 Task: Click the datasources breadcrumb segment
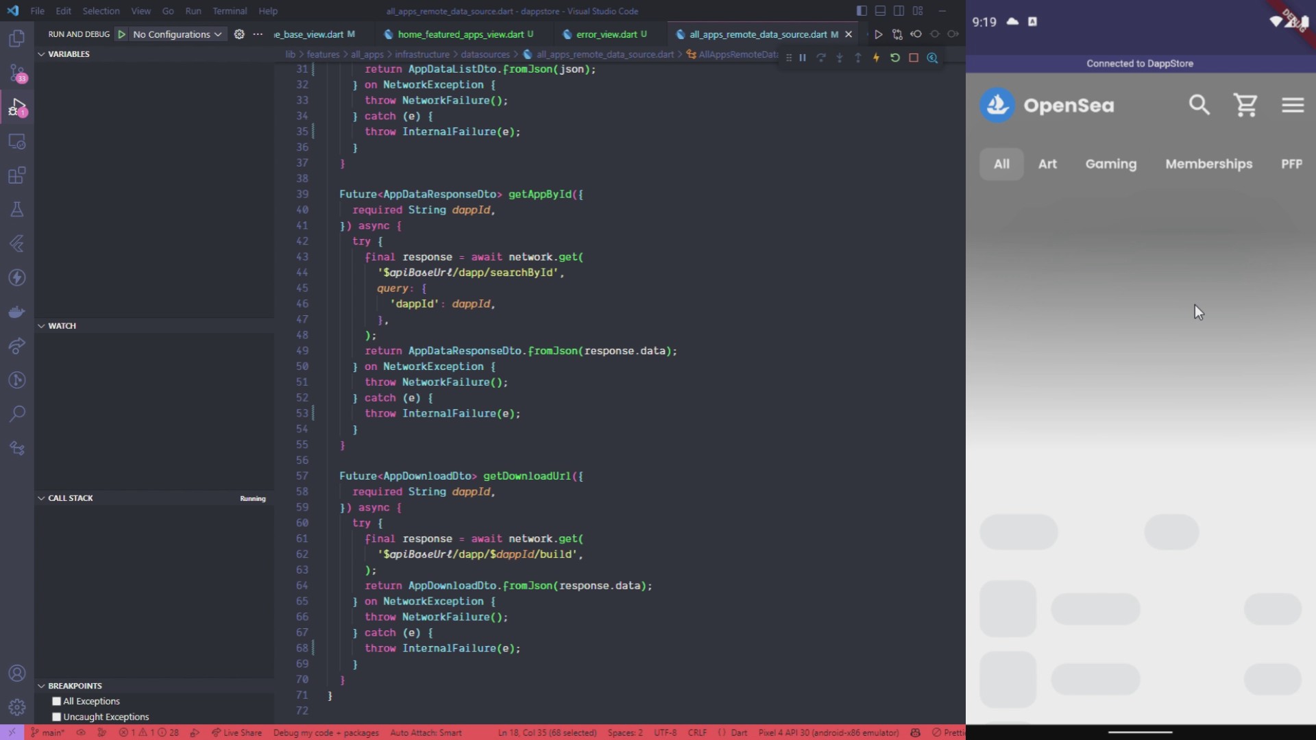pos(485,54)
